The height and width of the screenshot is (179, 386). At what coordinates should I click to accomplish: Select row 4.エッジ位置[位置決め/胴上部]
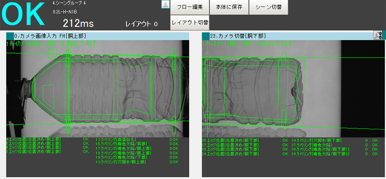coord(33,139)
